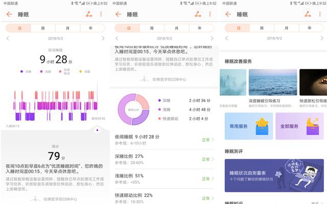
Task: Tap the 睡眠测评 section heading
Action: [x=233, y=151]
